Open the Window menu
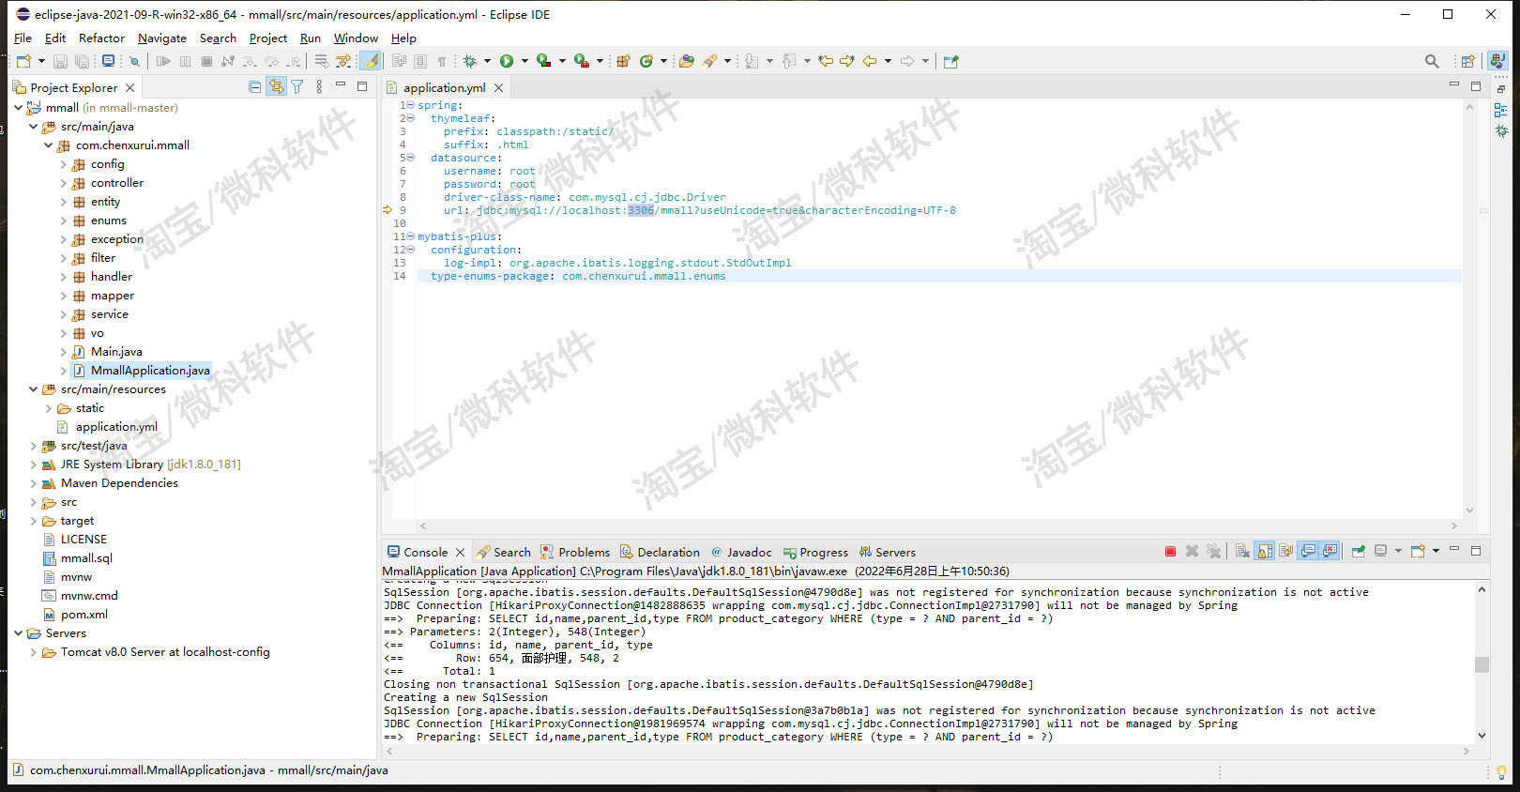The width and height of the screenshot is (1520, 792). pyautogui.click(x=356, y=38)
